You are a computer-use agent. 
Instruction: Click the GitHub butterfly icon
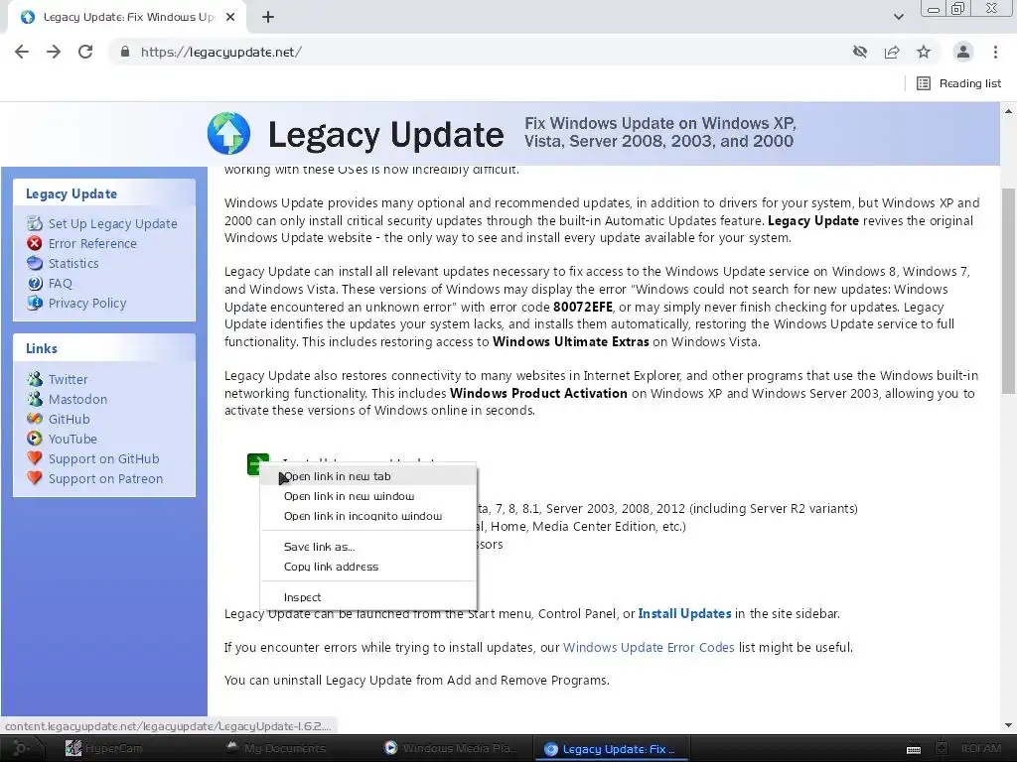tap(35, 420)
